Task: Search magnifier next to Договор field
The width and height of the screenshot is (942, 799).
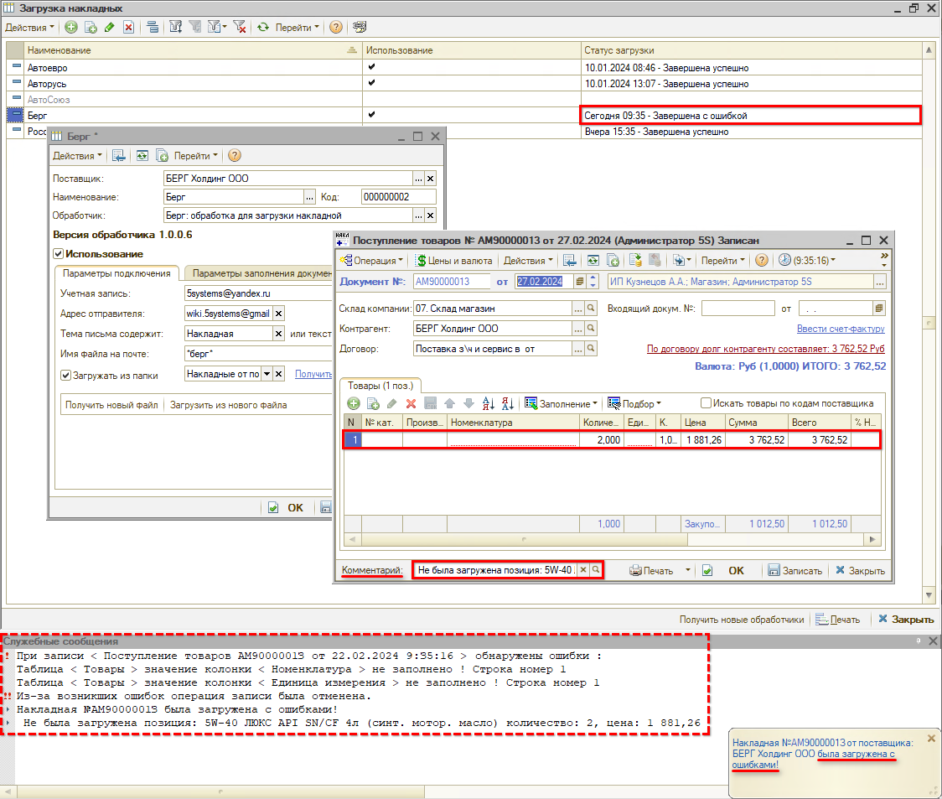Action: point(591,349)
